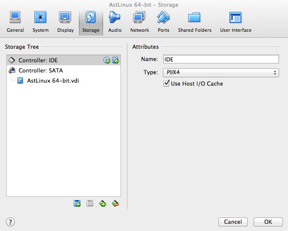The width and height of the screenshot is (288, 231).
Task: Cancel the settings dialog
Action: pyautogui.click(x=233, y=222)
